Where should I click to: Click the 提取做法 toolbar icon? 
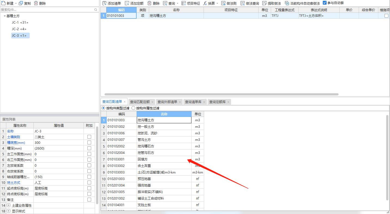click(x=265, y=3)
